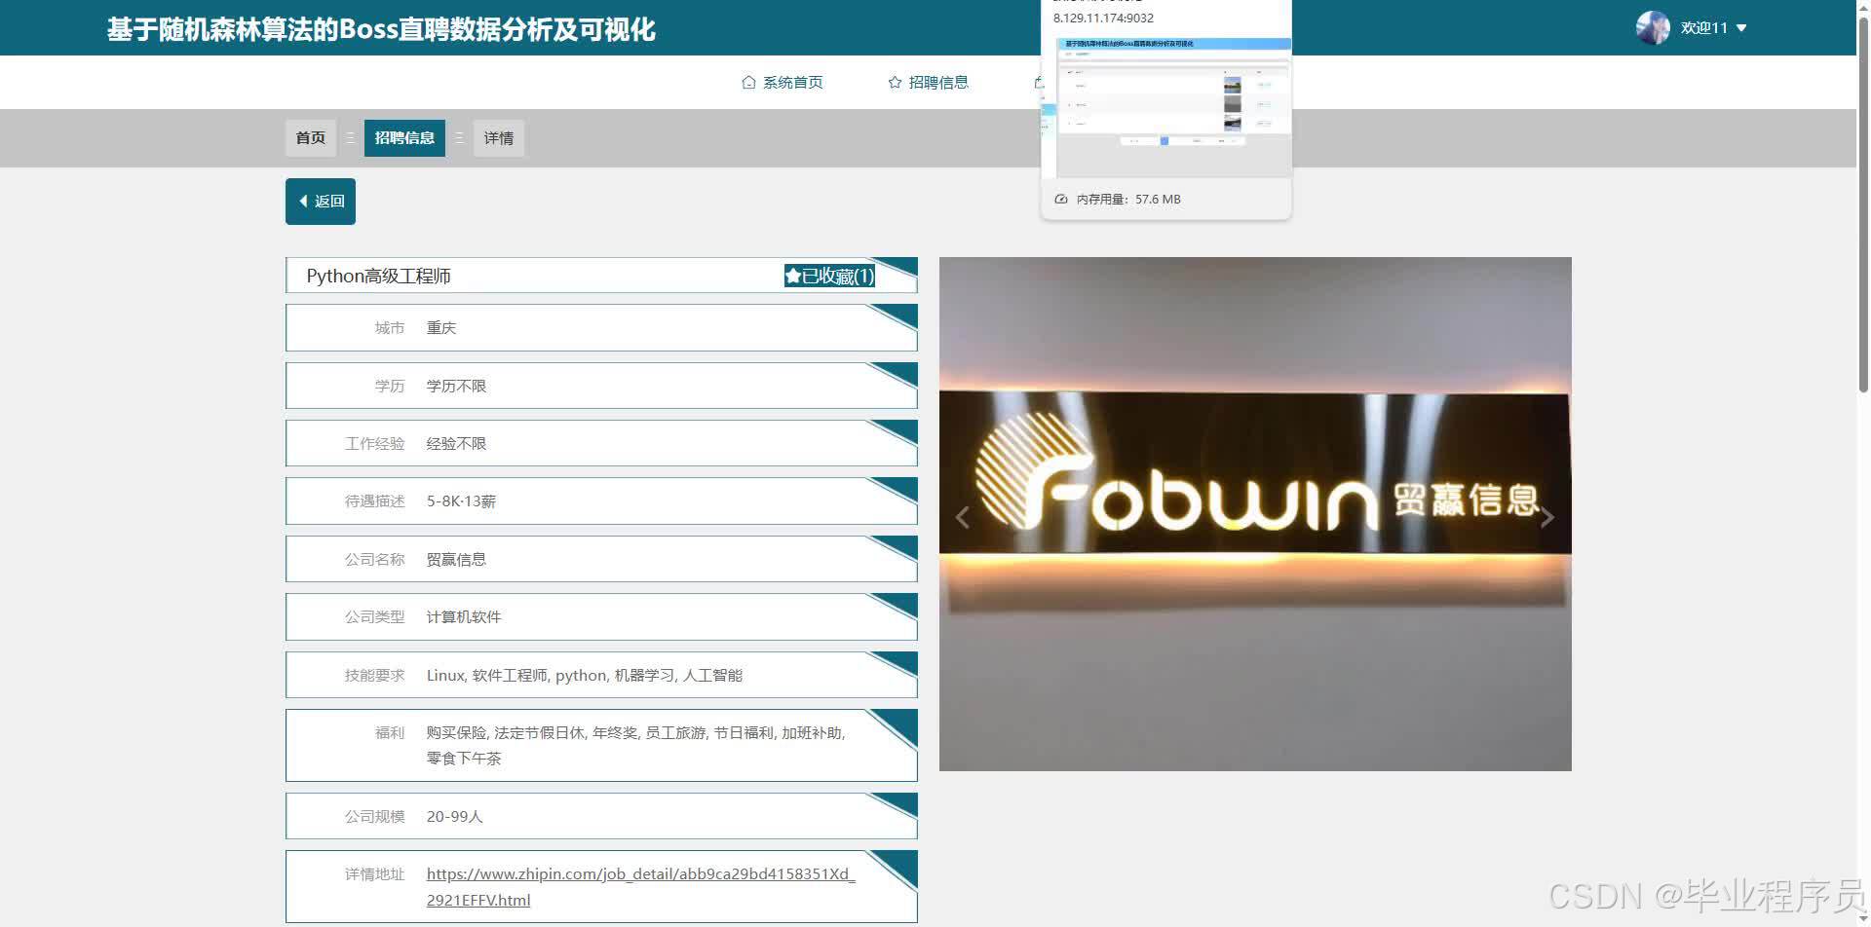Image resolution: width=1871 pixels, height=927 pixels.
Task: Click the city value 重庆
Action: pyautogui.click(x=441, y=328)
